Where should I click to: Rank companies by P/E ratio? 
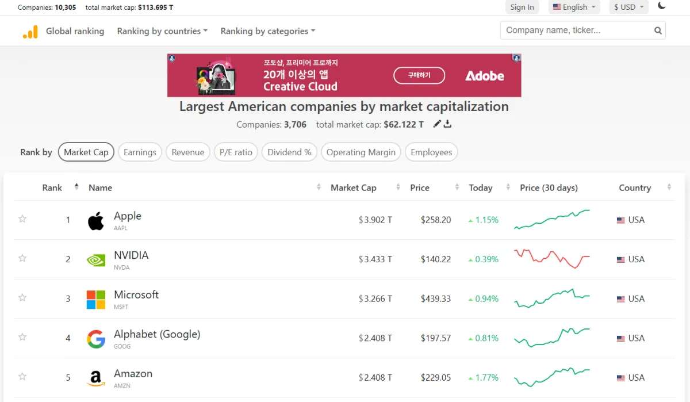[x=236, y=152]
